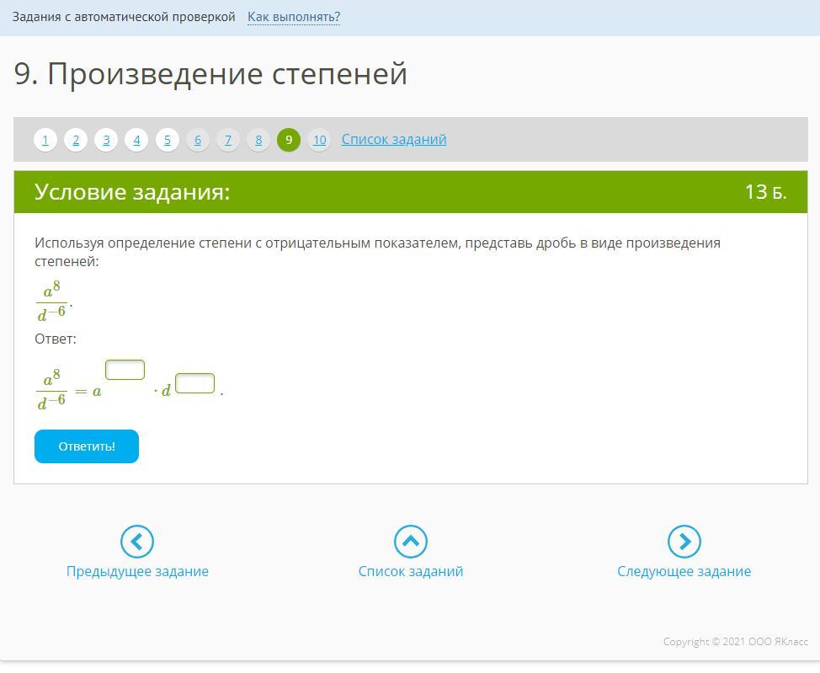Submit answer with 'Ответить!' button
The height and width of the screenshot is (673, 820).
coord(87,446)
